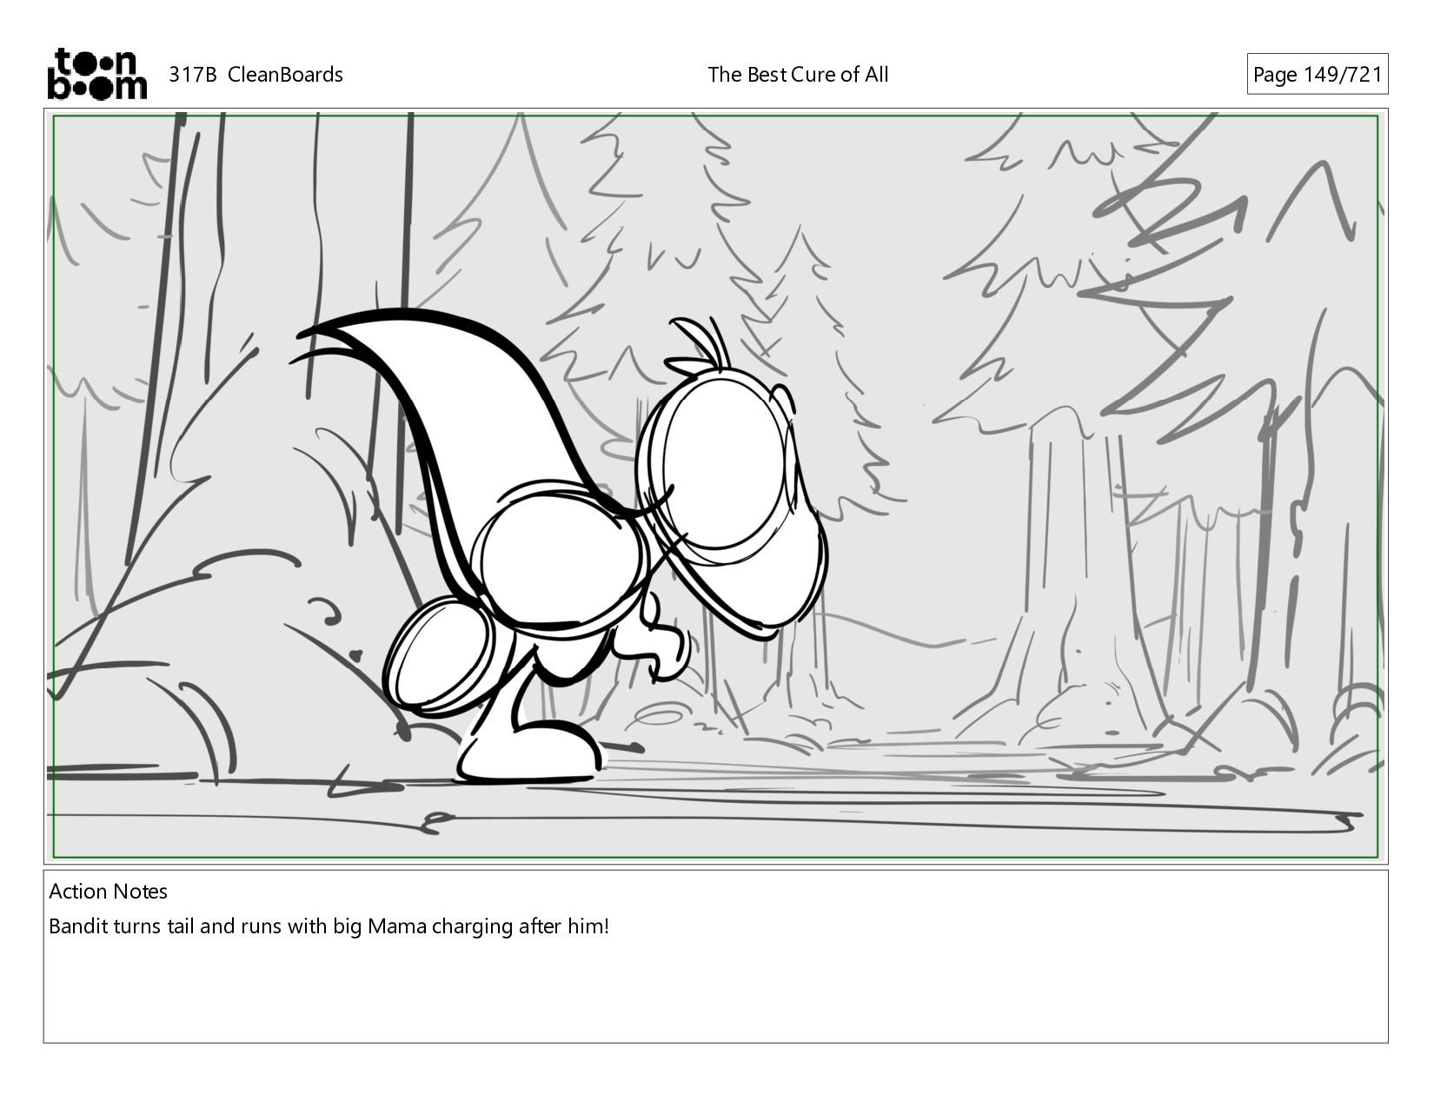This screenshot has width=1434, height=1108.
Task: Click the Toon Boom logo
Action: [x=96, y=74]
